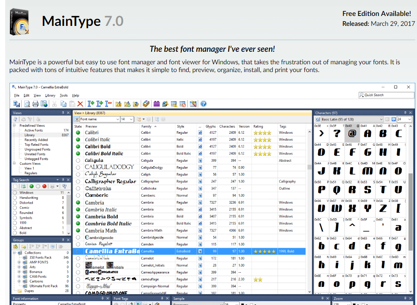Open the Tag Search panel options arrow

click(x=57, y=180)
